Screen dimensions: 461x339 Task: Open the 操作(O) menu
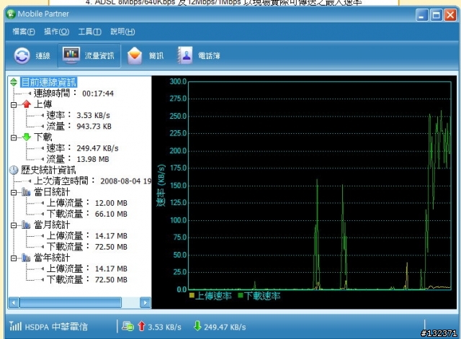pos(56,32)
